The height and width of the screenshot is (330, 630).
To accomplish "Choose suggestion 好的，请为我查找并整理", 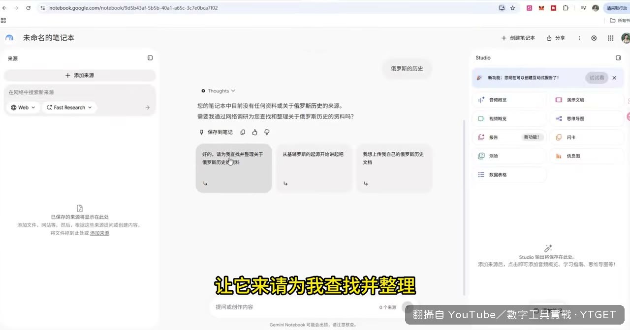I will click(234, 168).
